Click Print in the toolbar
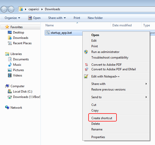This screenshot has width=155, height=145. [77, 18]
